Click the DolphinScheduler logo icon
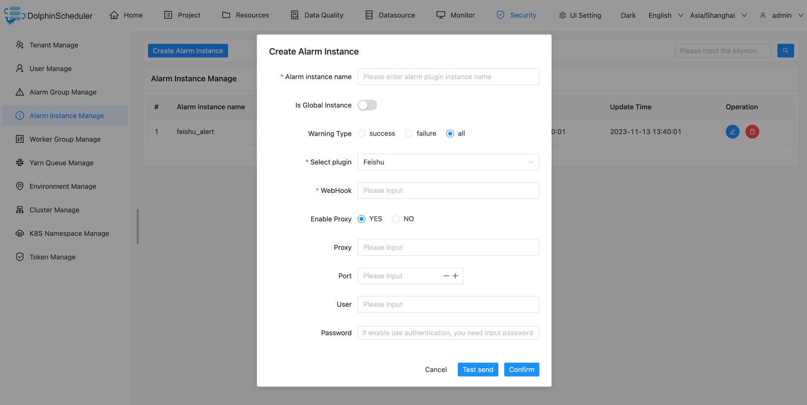The height and width of the screenshot is (405, 807). 14,15
